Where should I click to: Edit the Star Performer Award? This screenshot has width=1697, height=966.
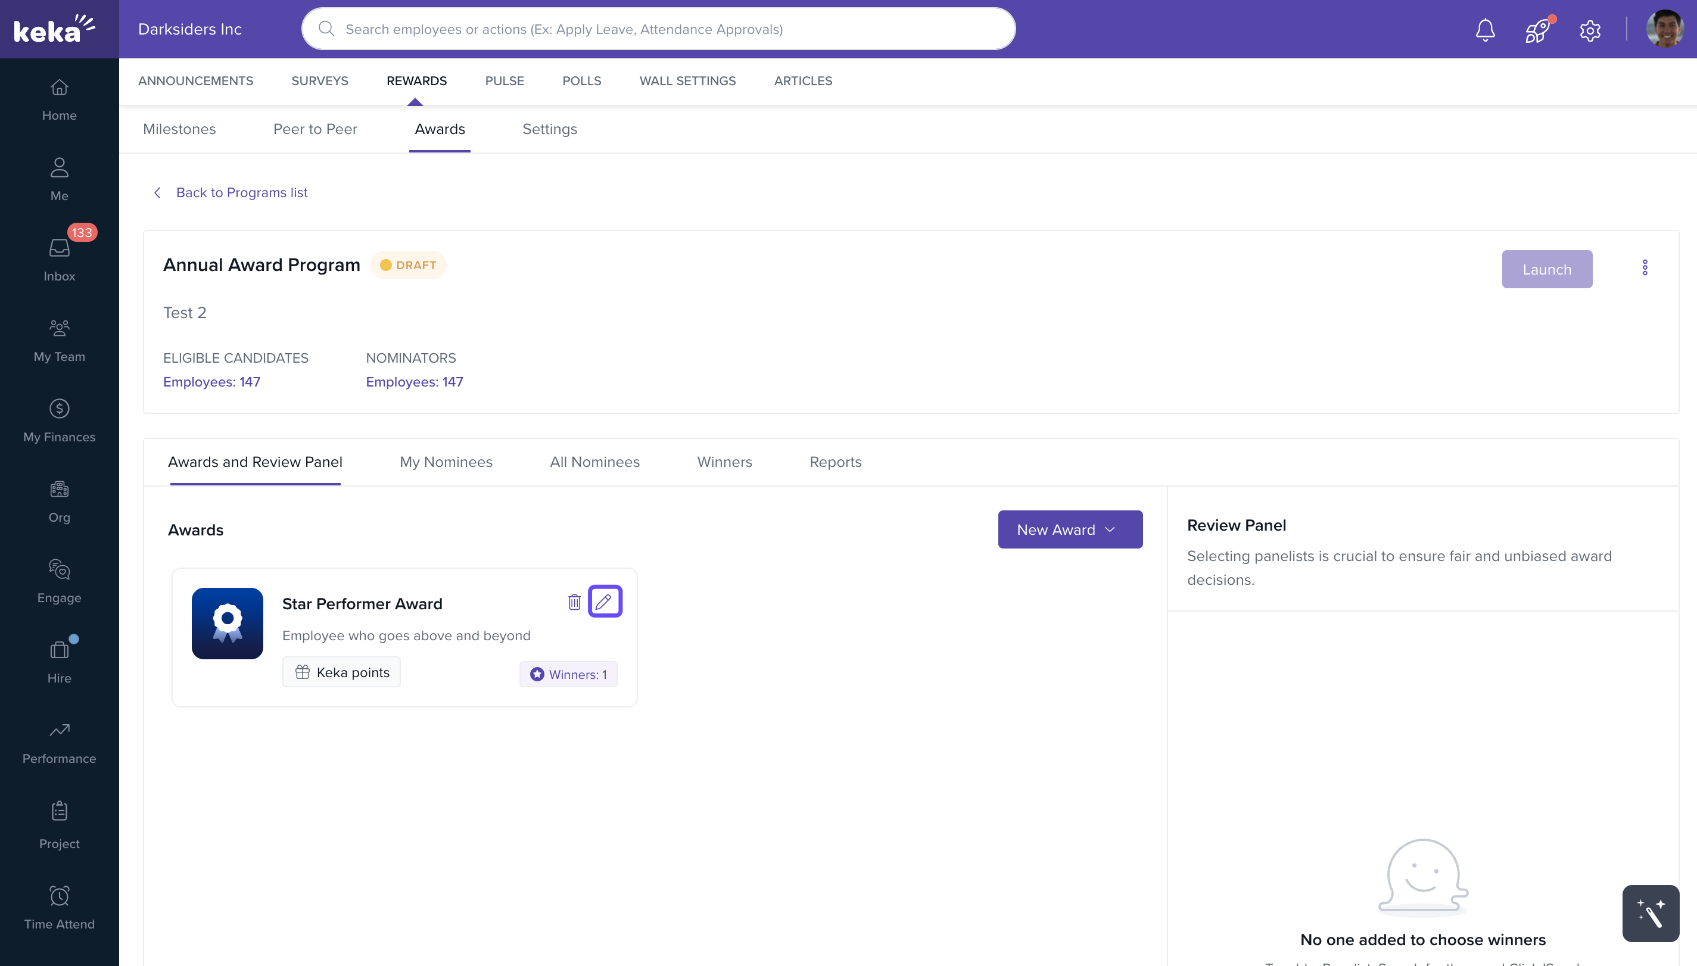[605, 602]
